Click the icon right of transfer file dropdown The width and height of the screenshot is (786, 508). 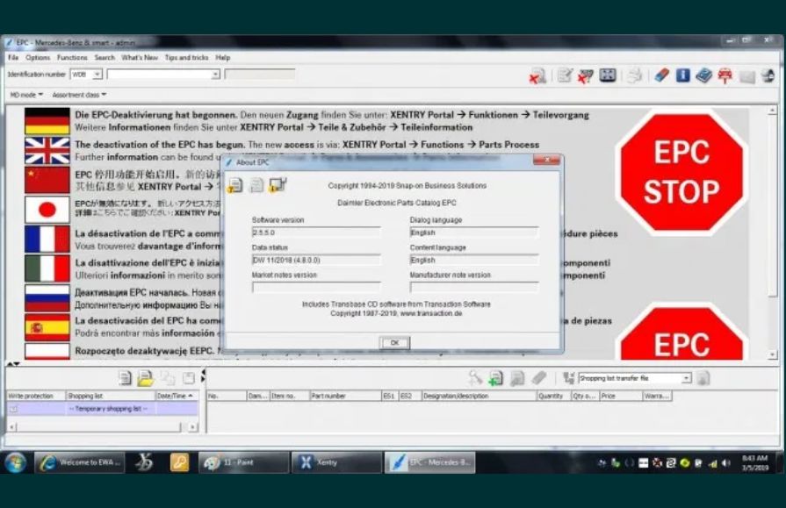click(x=703, y=378)
